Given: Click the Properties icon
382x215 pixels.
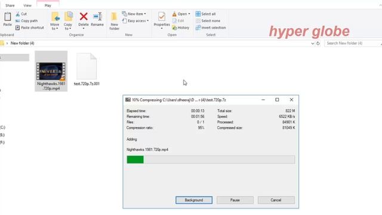Looking at the screenshot, I should tap(162, 17).
